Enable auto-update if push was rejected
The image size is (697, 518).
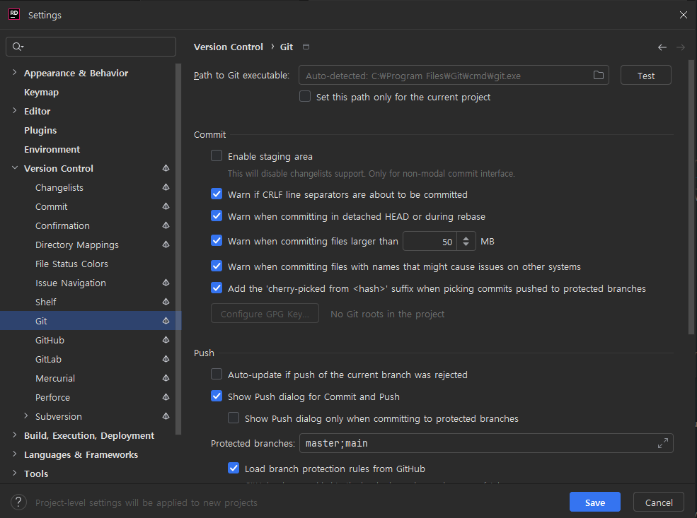pyautogui.click(x=216, y=375)
